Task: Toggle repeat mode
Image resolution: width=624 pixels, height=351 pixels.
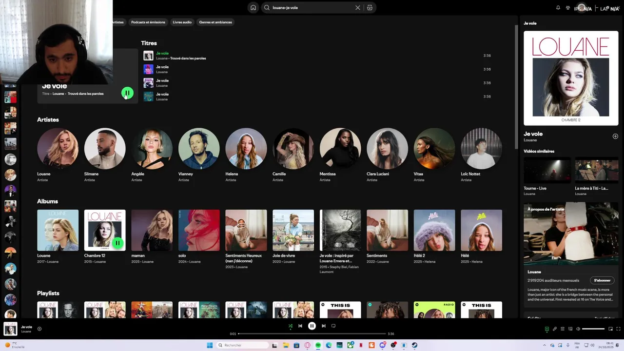Action: point(333,326)
